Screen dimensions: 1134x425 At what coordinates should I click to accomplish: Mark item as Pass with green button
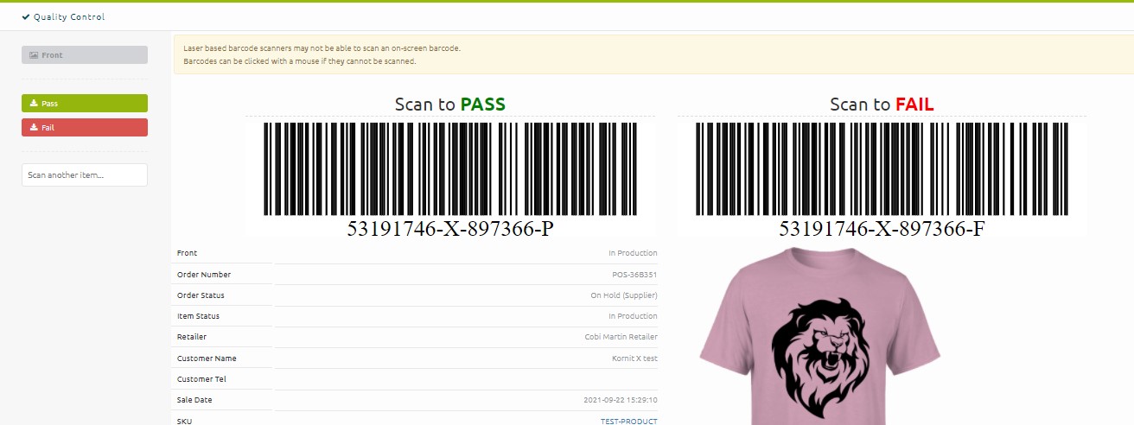coord(85,104)
